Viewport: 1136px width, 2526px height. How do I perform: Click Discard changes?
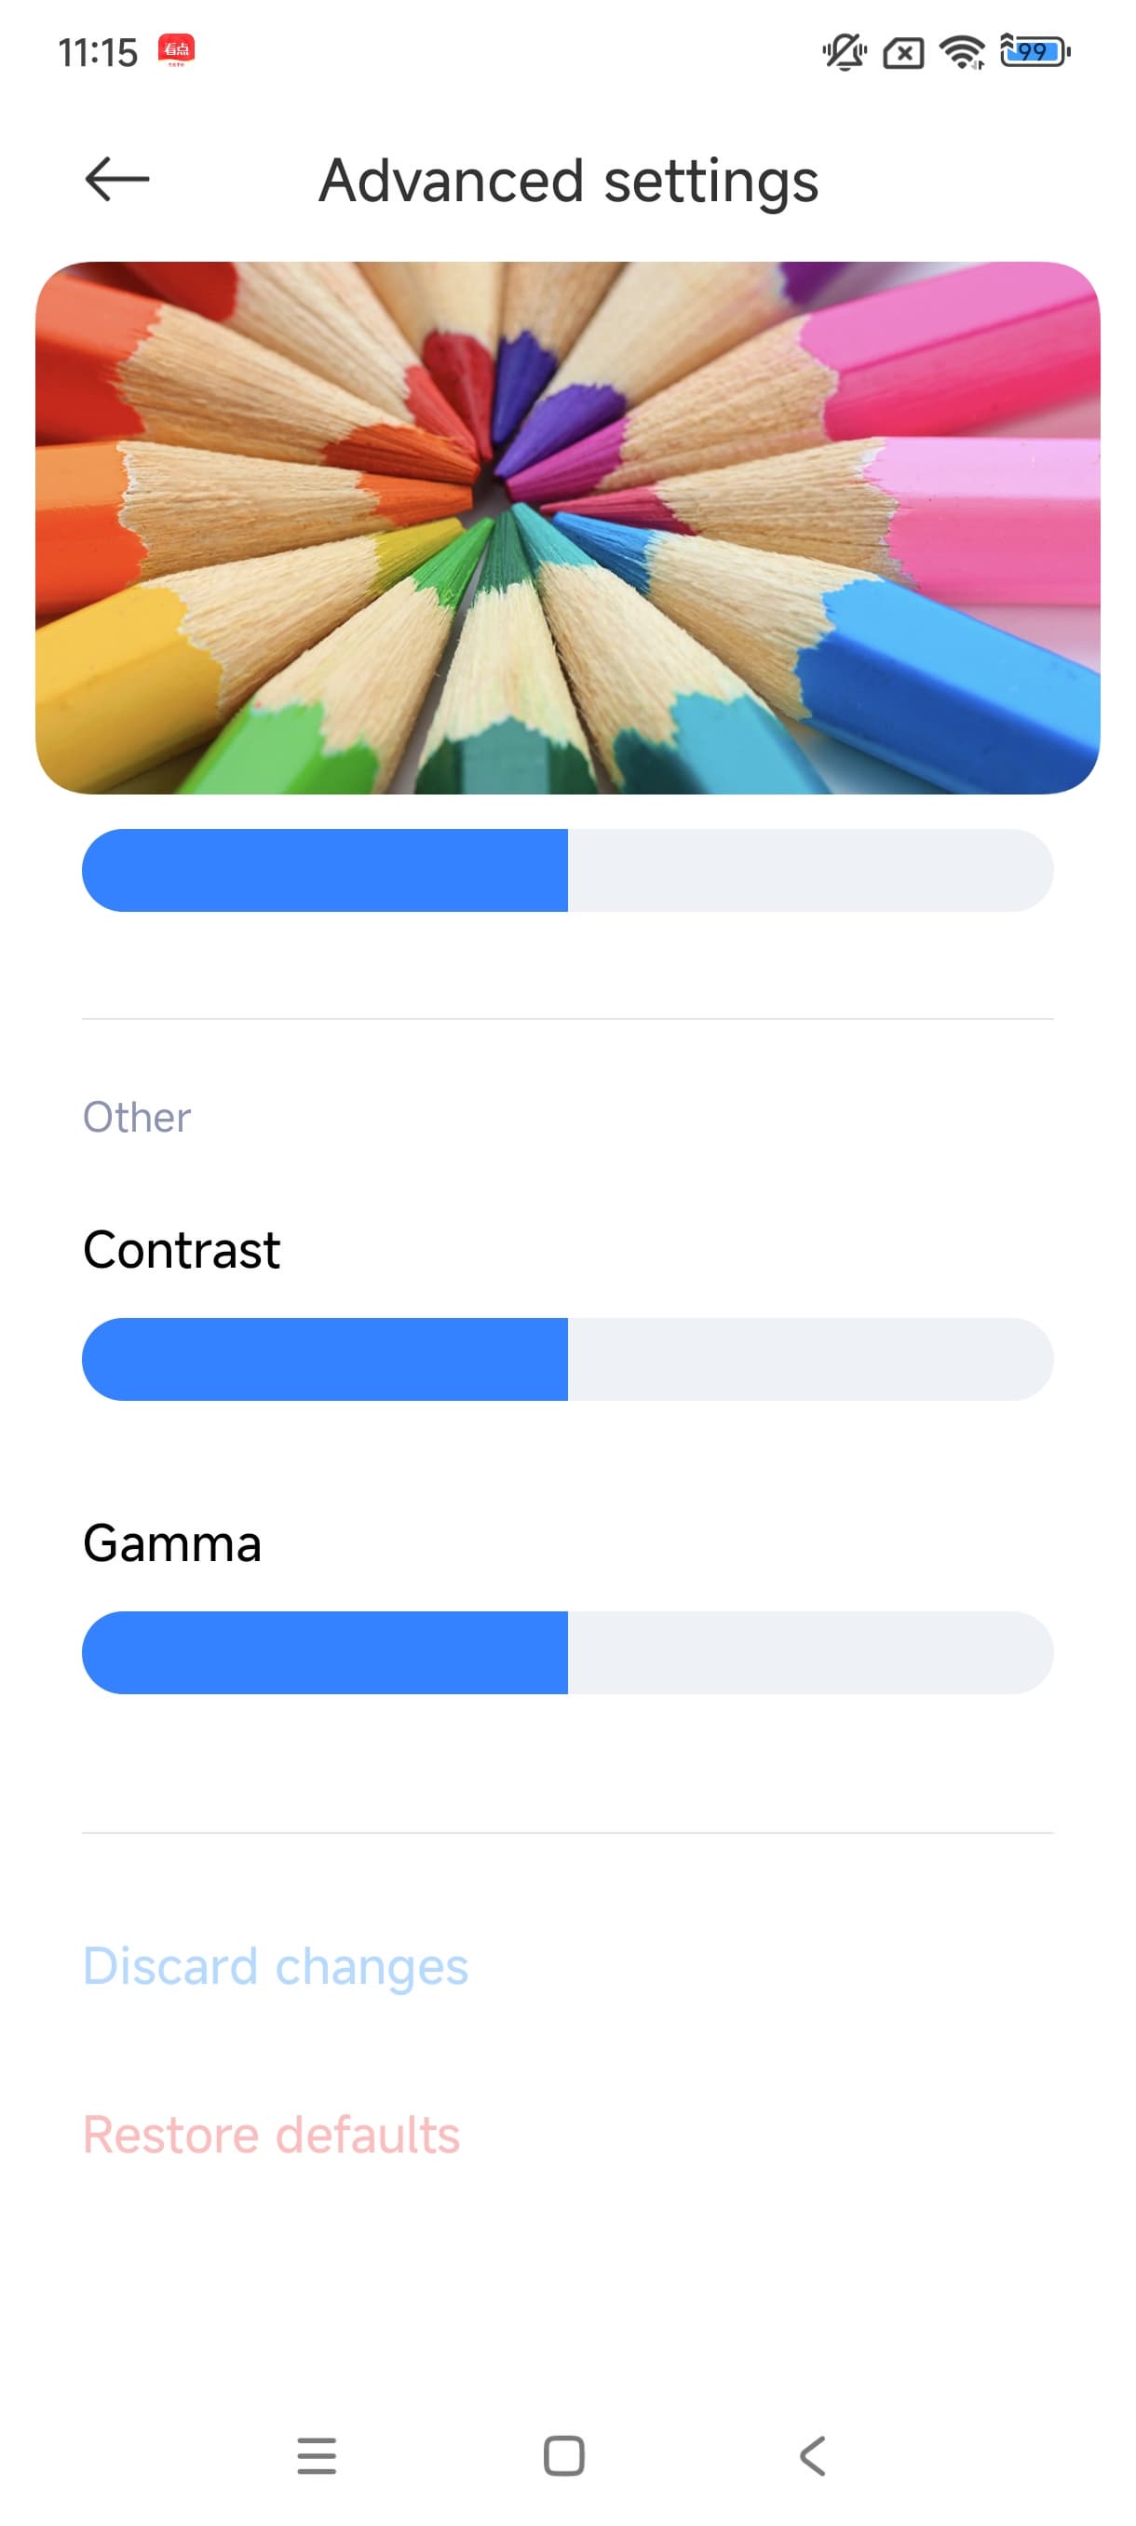tap(276, 1967)
